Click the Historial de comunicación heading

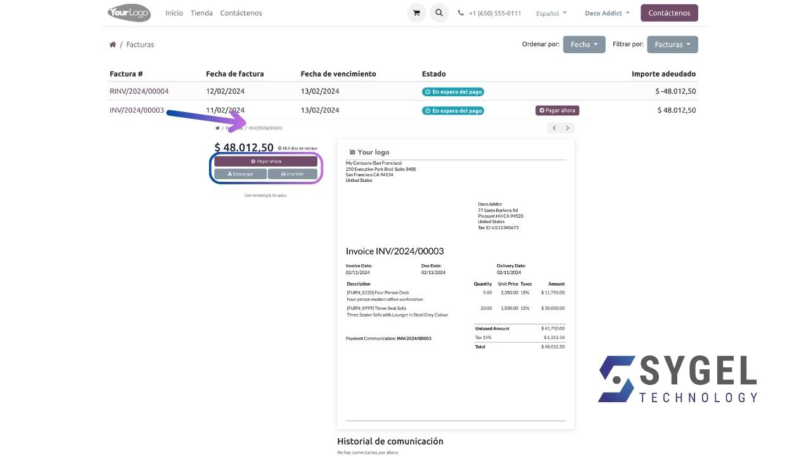click(x=390, y=441)
